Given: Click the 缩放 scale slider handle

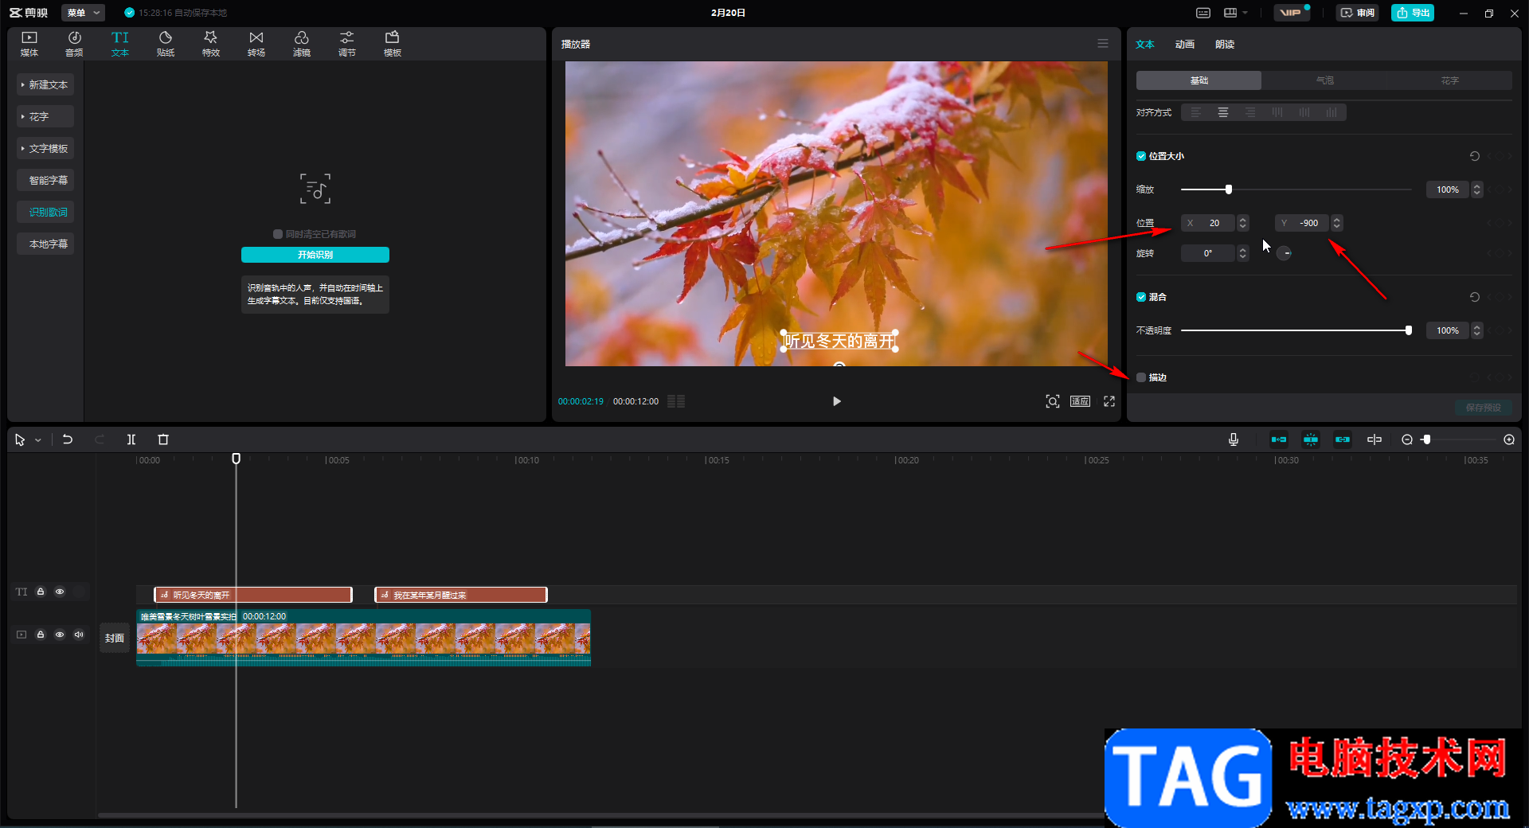Looking at the screenshot, I should pyautogui.click(x=1229, y=189).
